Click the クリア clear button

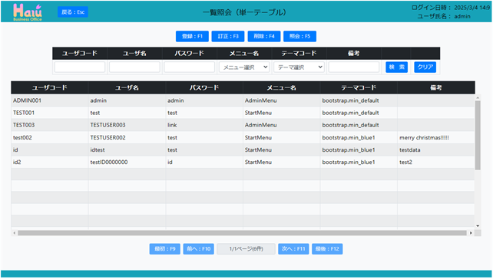pos(425,67)
